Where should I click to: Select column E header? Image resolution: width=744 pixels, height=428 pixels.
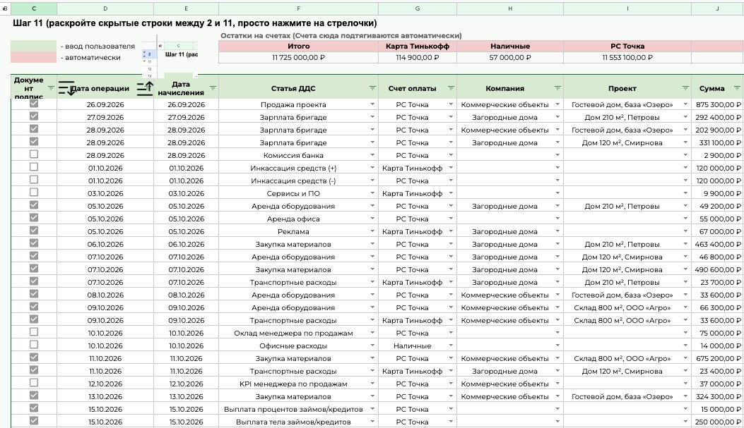pos(186,8)
